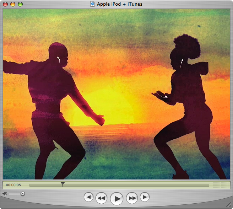This screenshot has width=233, height=209.
Task: Mute audio using the speaker icon
Action: (x=5, y=194)
